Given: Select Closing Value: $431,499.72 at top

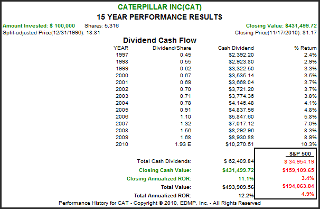Looking at the screenshot, I should coord(281,26).
